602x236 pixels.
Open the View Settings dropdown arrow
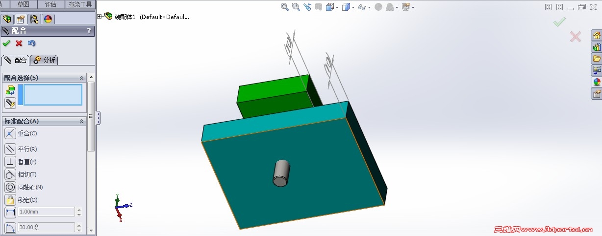tap(413, 7)
